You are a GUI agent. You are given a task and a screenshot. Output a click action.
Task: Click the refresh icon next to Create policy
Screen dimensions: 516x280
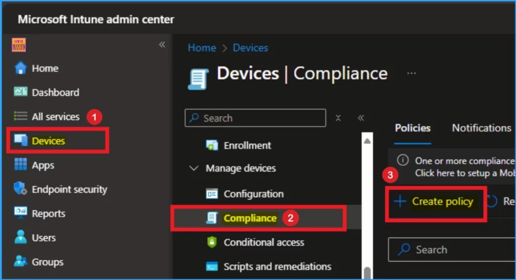[x=492, y=201]
